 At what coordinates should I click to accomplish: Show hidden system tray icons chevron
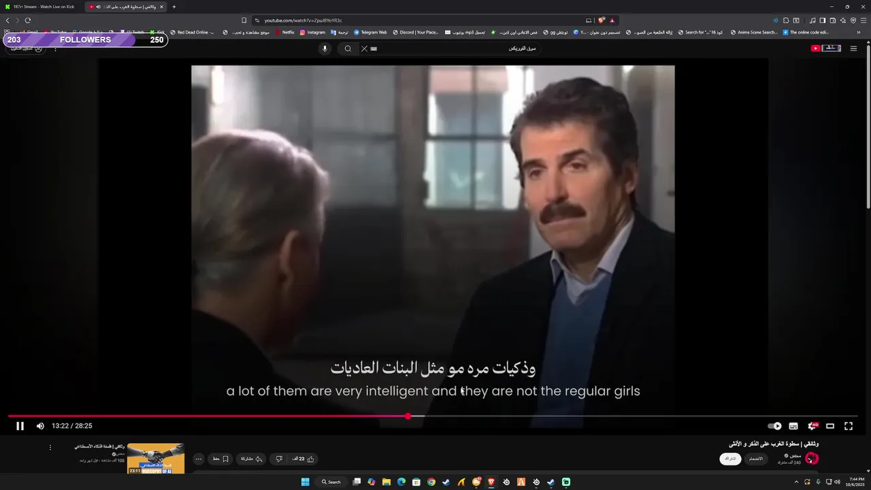[x=796, y=482]
